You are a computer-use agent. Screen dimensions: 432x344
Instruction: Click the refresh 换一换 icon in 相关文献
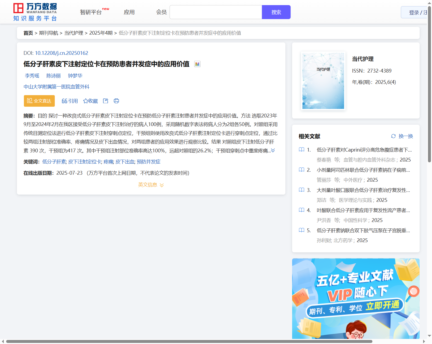(x=393, y=136)
